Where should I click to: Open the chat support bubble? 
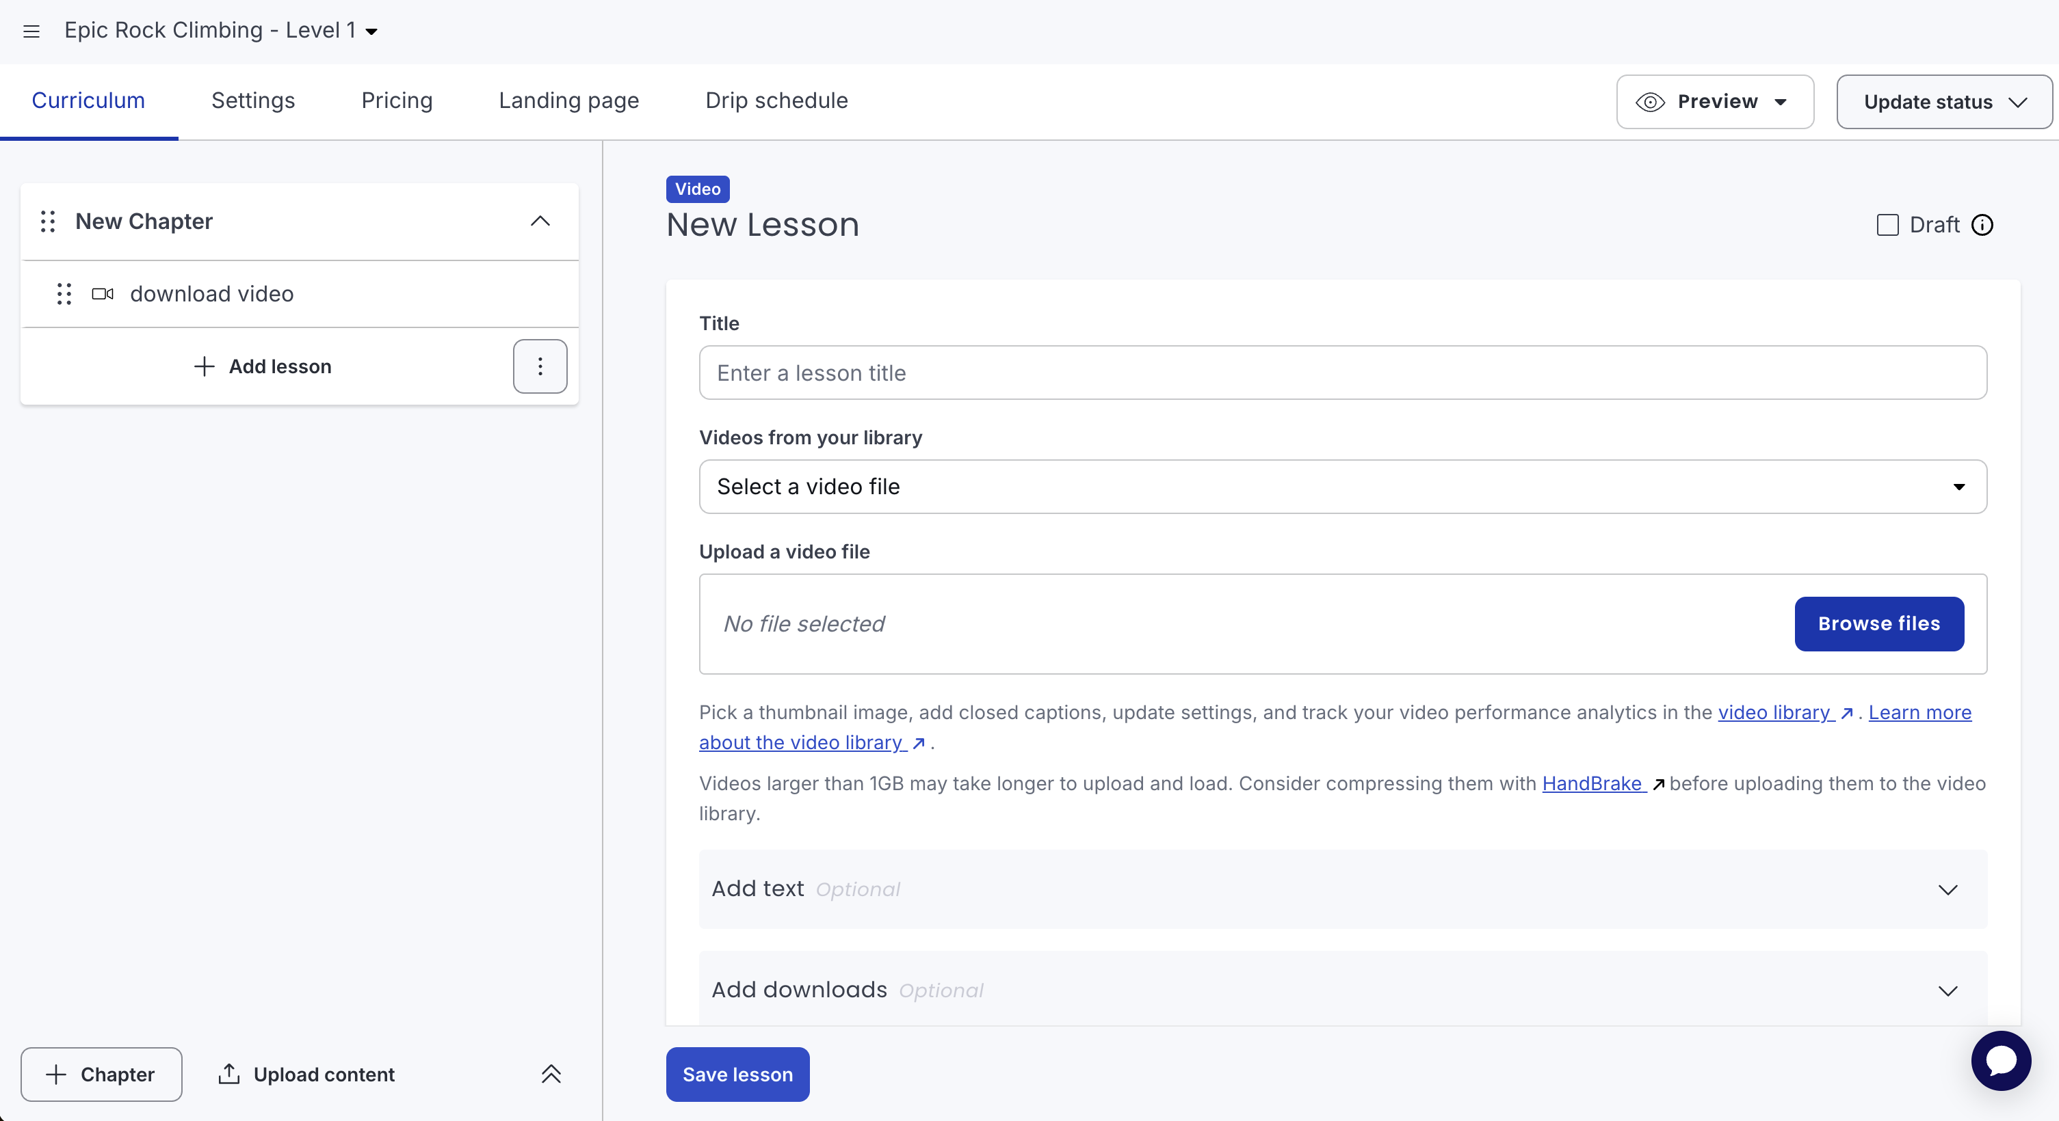(2000, 1060)
